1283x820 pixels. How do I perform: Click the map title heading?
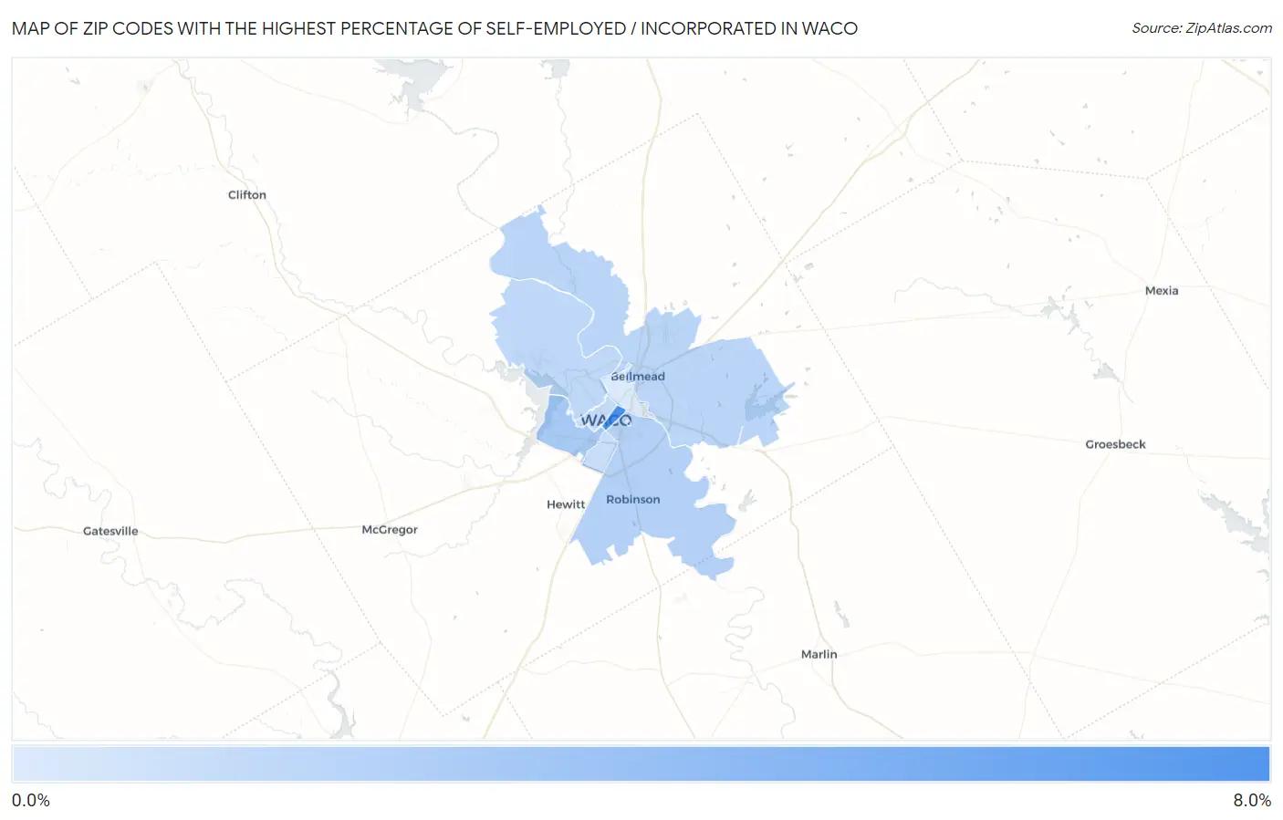point(434,28)
